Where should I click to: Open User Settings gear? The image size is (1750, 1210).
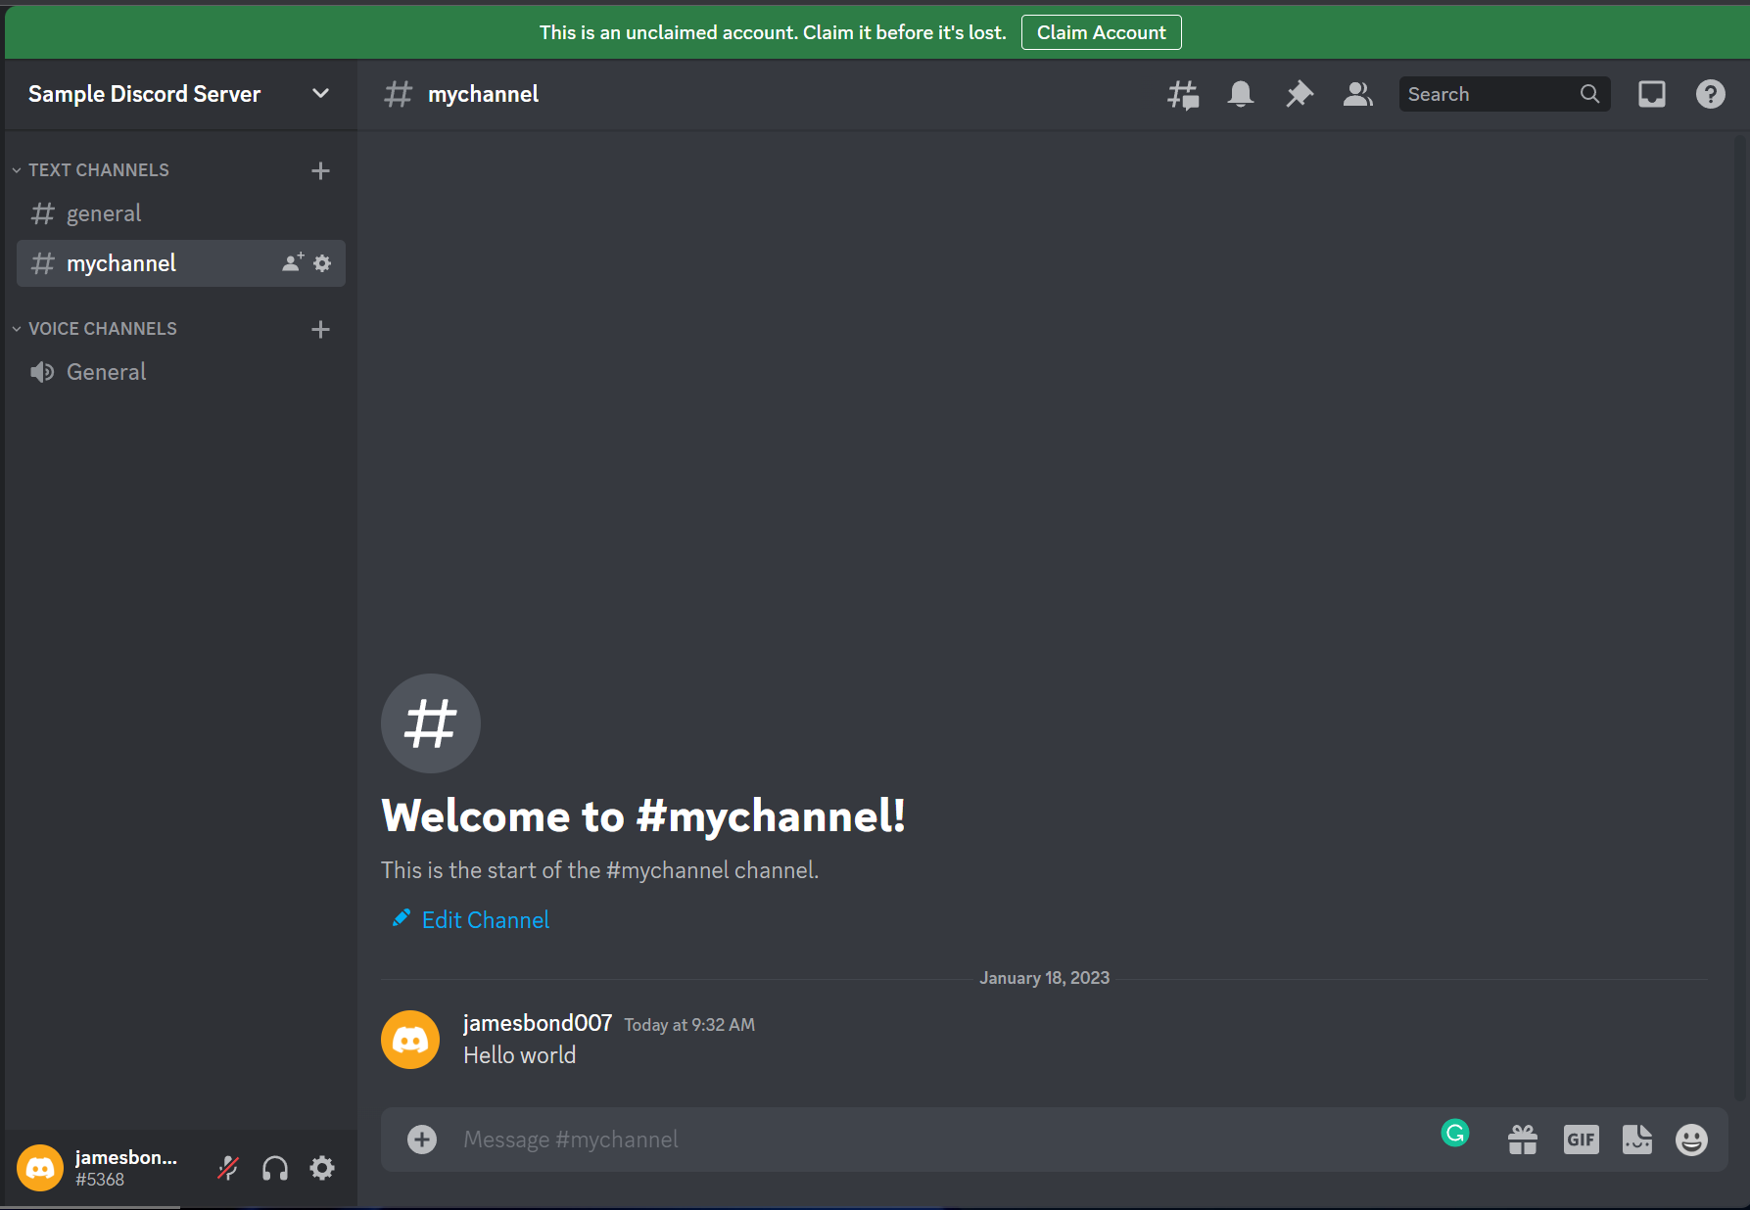tap(322, 1168)
